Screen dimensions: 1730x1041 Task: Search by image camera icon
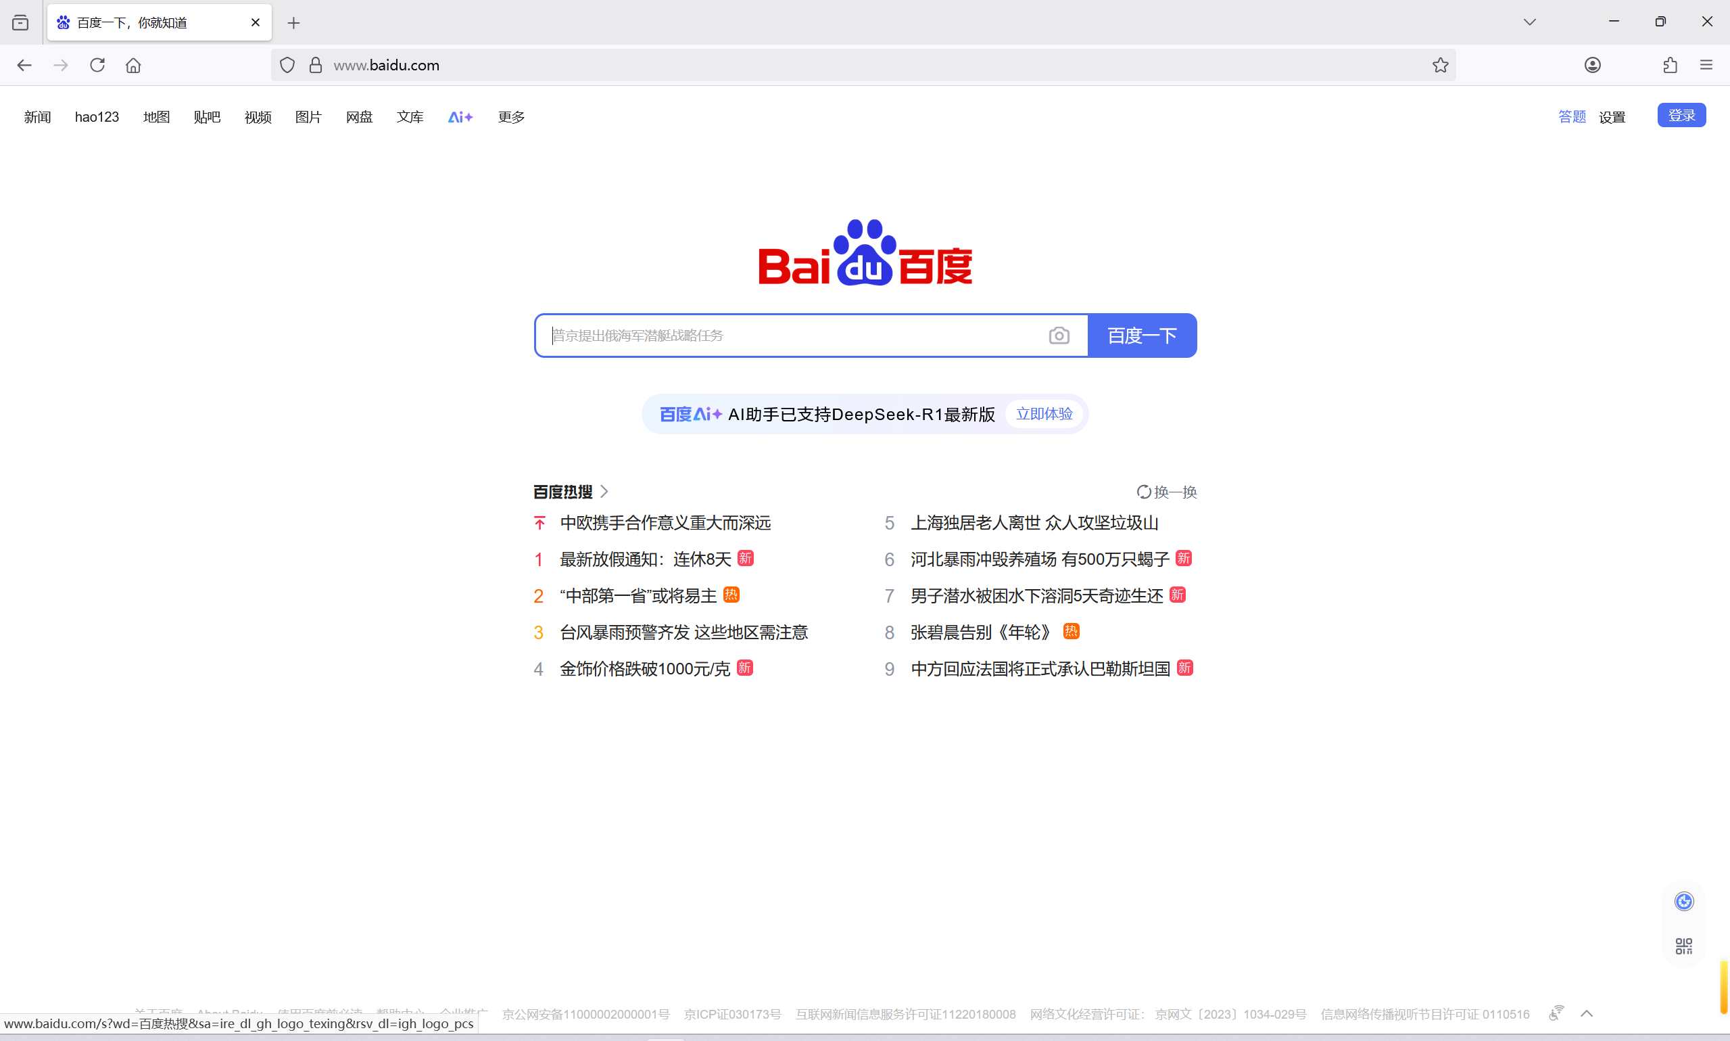tap(1059, 336)
